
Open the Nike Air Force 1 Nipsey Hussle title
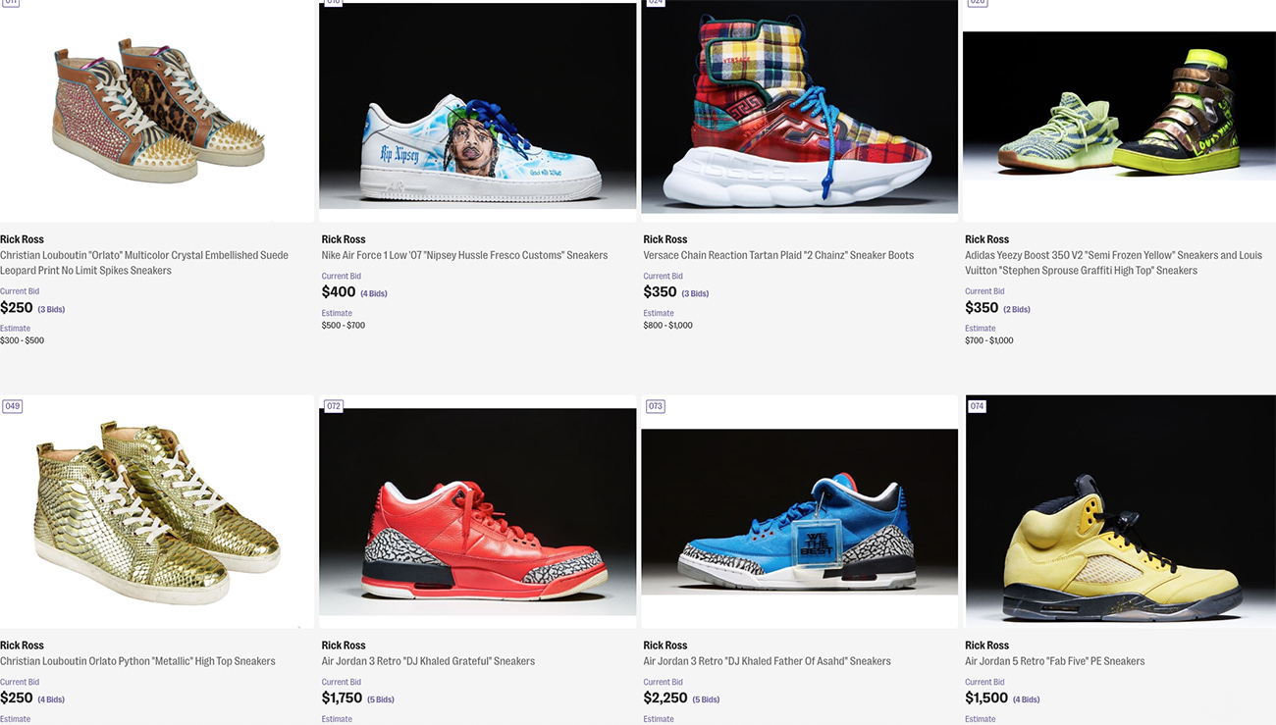464,255
